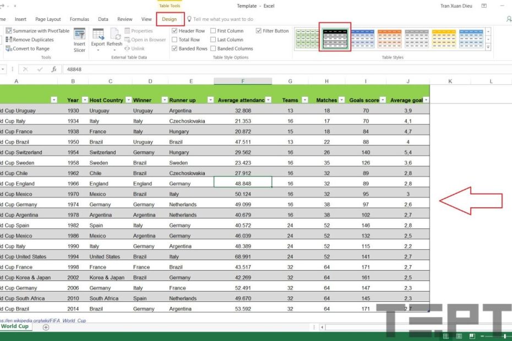
Task: Open the Review tab
Action: click(125, 19)
